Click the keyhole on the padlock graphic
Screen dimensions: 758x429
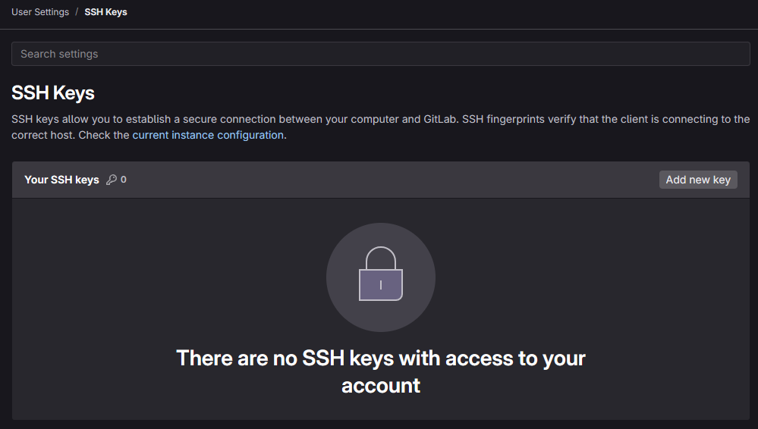(381, 285)
